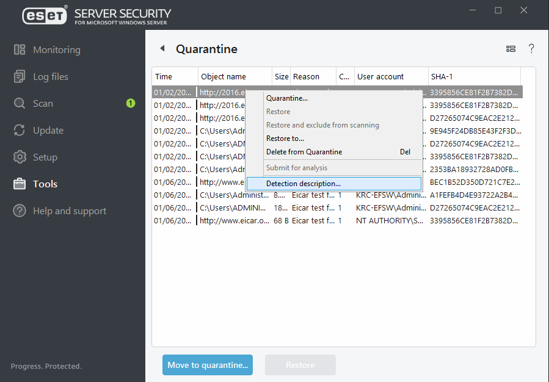The image size is (549, 382).
Task: Choose Delete from Quarantine in menu
Action: (304, 152)
